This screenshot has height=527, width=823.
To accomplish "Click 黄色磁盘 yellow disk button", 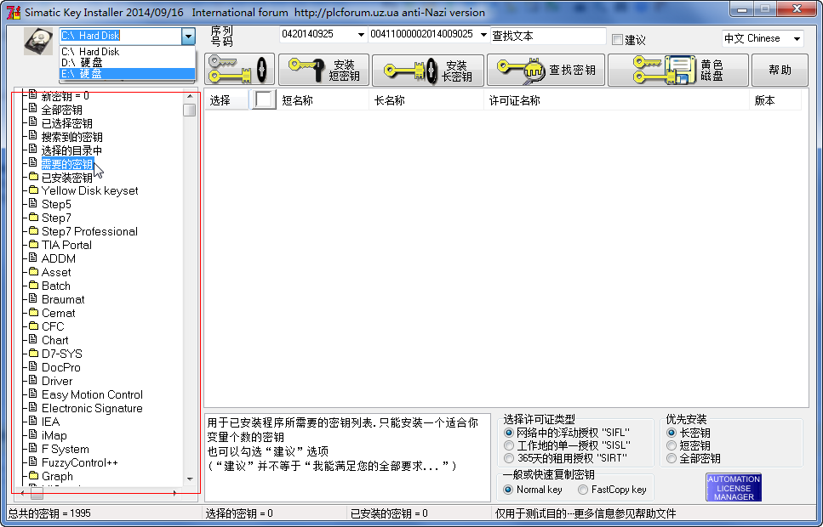I will (x=678, y=69).
